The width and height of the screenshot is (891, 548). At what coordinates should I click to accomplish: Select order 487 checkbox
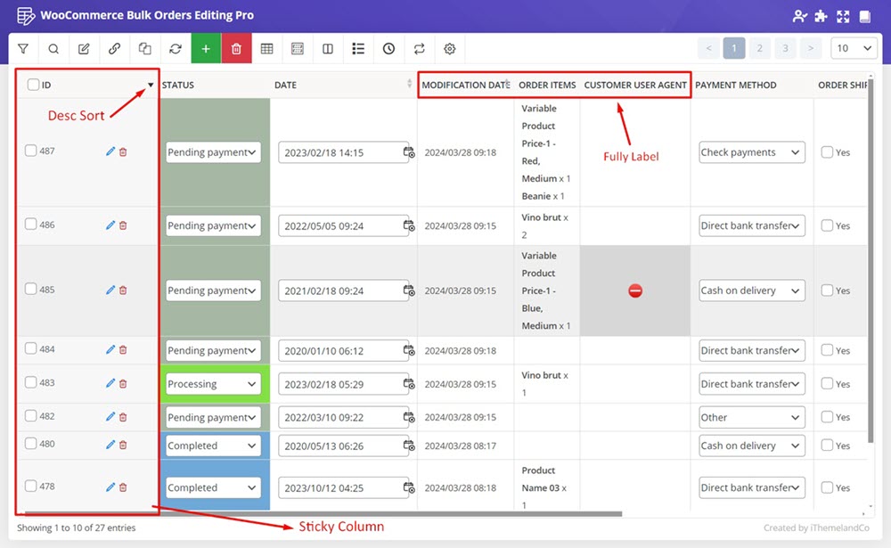pos(30,151)
